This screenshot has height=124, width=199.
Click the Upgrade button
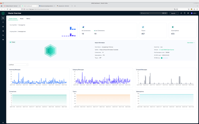(x=174, y=13)
